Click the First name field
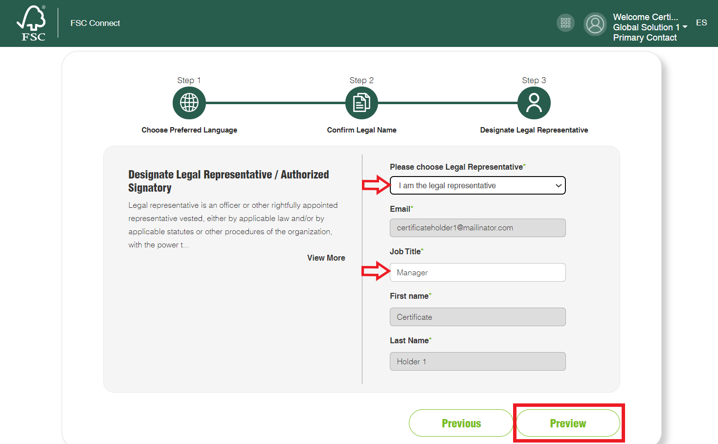The width and height of the screenshot is (718, 444). pos(477,317)
